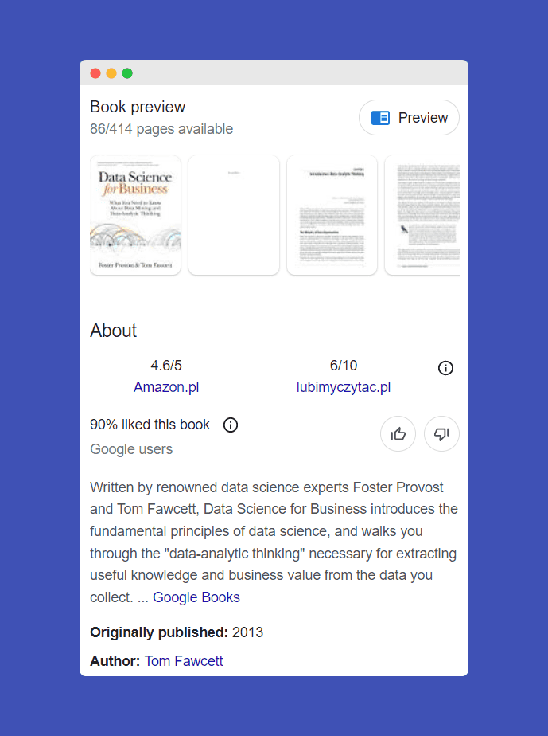Visit the lubimyczytac.pl rating link

click(x=344, y=388)
